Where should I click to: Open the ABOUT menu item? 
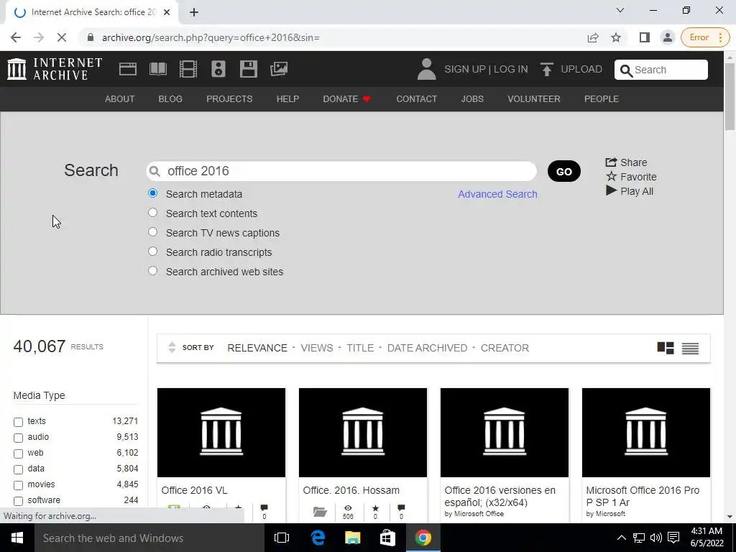pyautogui.click(x=120, y=99)
